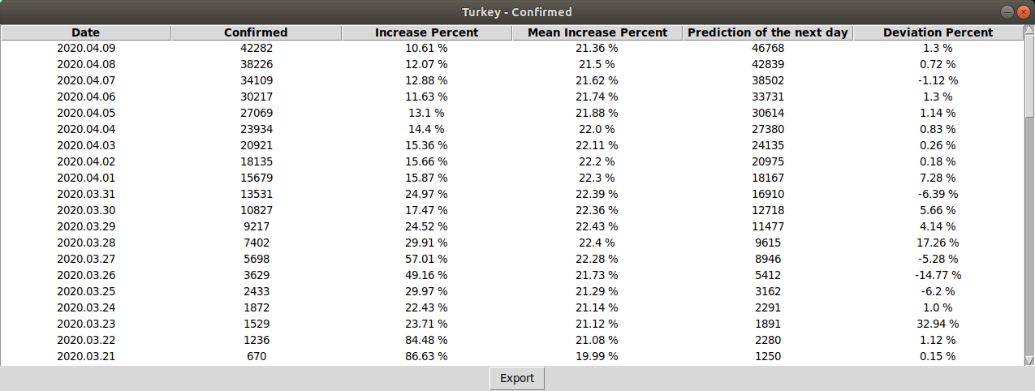
Task: Click the Increase Percent column header
Action: [x=426, y=32]
